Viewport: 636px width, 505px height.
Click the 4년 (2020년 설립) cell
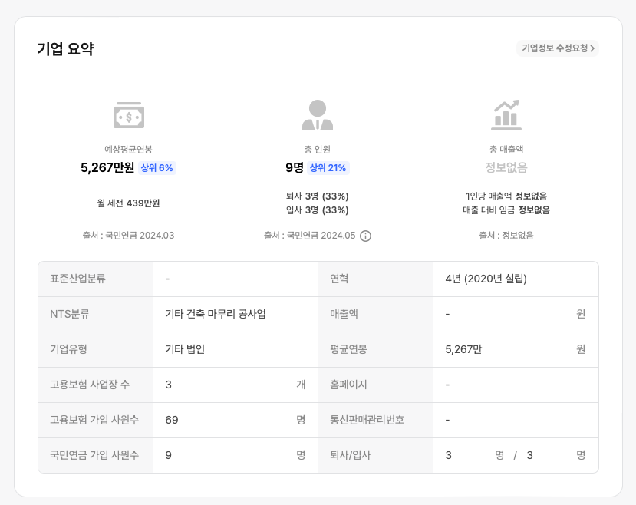coord(486,279)
